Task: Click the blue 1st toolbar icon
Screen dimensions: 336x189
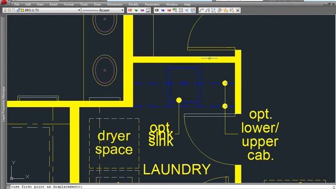Action: pyautogui.click(x=163, y=10)
